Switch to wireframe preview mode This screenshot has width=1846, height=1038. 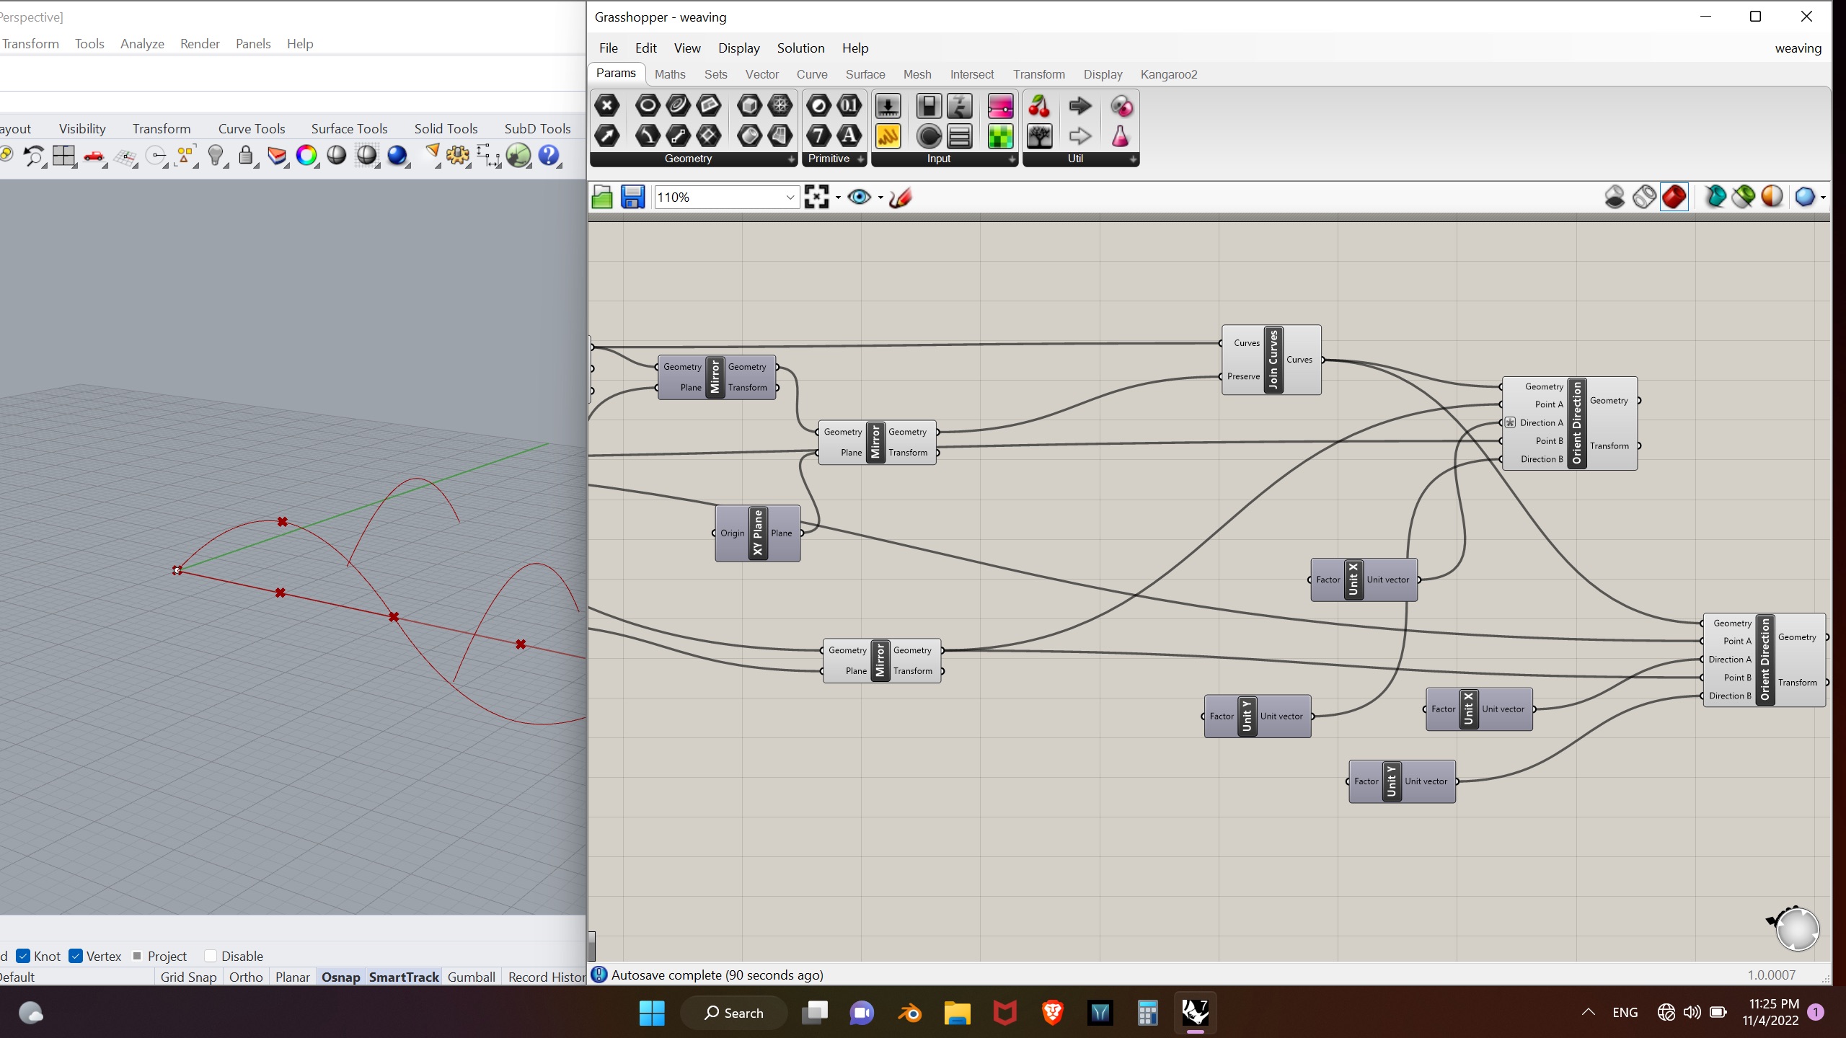pos(1644,196)
